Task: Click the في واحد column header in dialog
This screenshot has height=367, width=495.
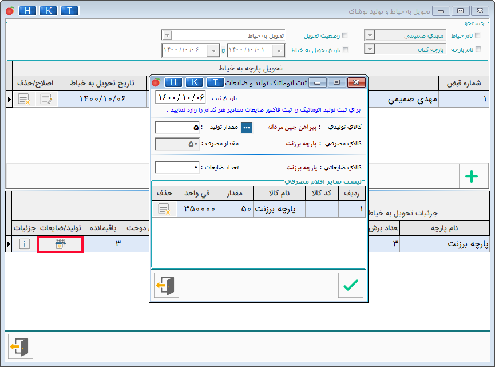Action: [197, 194]
